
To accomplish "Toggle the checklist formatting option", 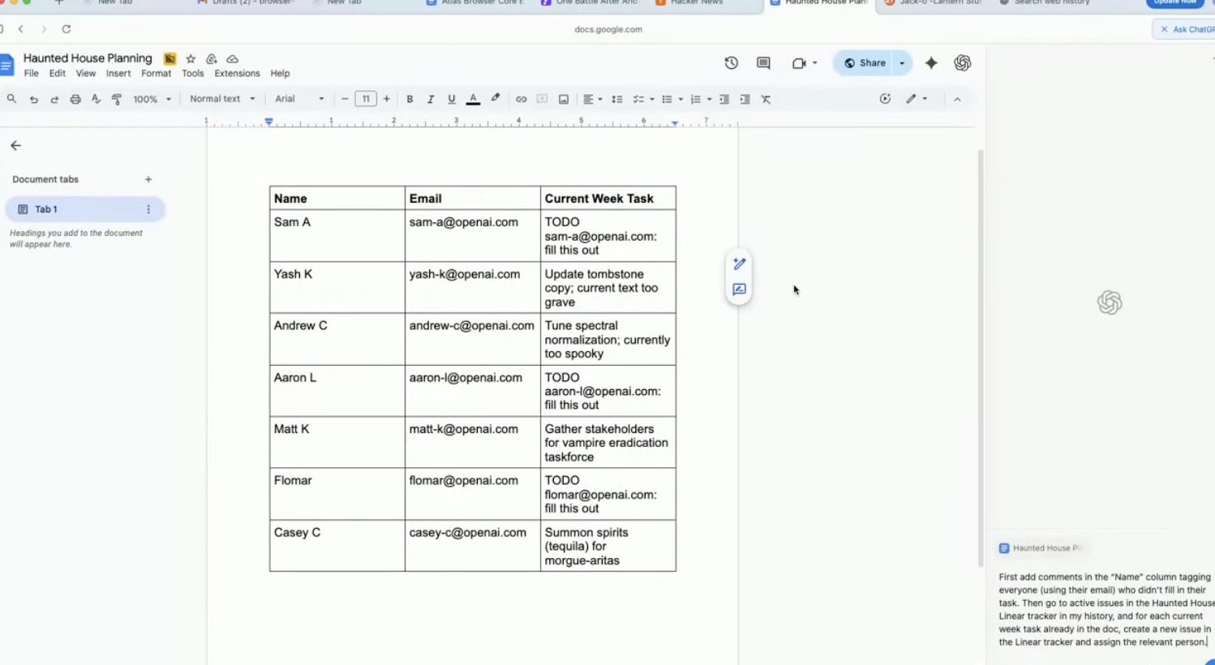I will point(640,98).
